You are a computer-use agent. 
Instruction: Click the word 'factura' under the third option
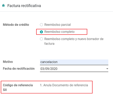pos(49,43)
